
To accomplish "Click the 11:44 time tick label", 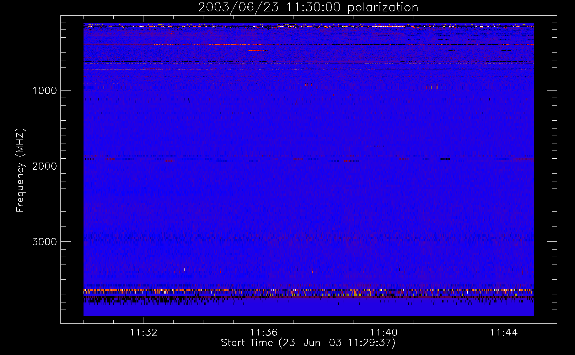I will click(x=504, y=333).
